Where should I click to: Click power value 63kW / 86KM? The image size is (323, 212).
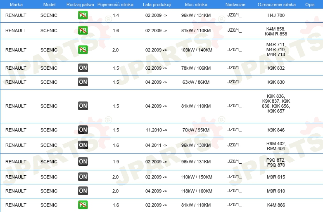tap(196, 82)
